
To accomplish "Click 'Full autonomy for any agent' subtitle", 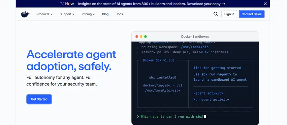I will 62,81.
